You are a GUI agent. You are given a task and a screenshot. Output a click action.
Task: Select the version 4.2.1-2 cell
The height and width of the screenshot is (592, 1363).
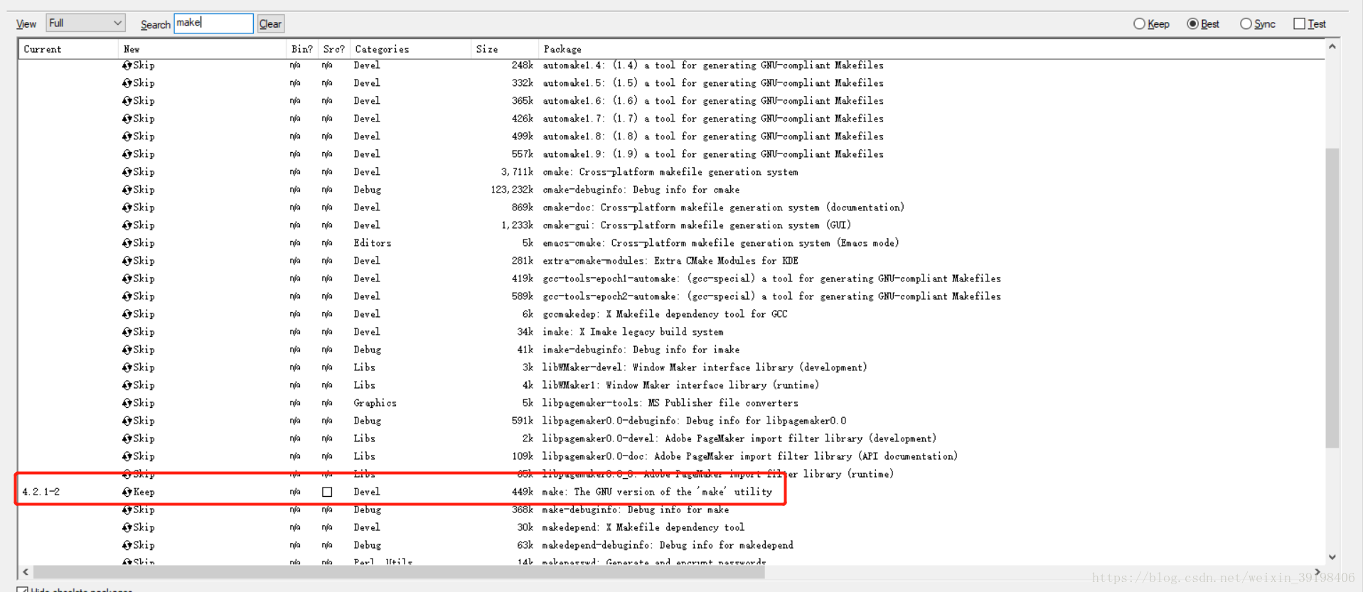pyautogui.click(x=41, y=492)
